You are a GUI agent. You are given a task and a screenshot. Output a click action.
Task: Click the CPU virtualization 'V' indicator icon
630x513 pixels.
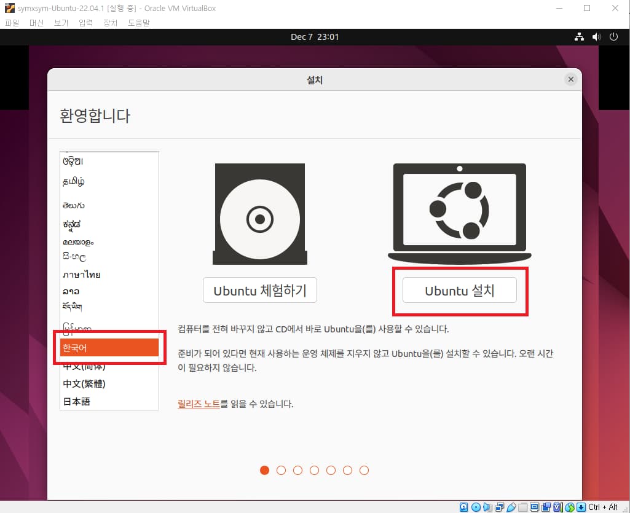click(x=557, y=507)
